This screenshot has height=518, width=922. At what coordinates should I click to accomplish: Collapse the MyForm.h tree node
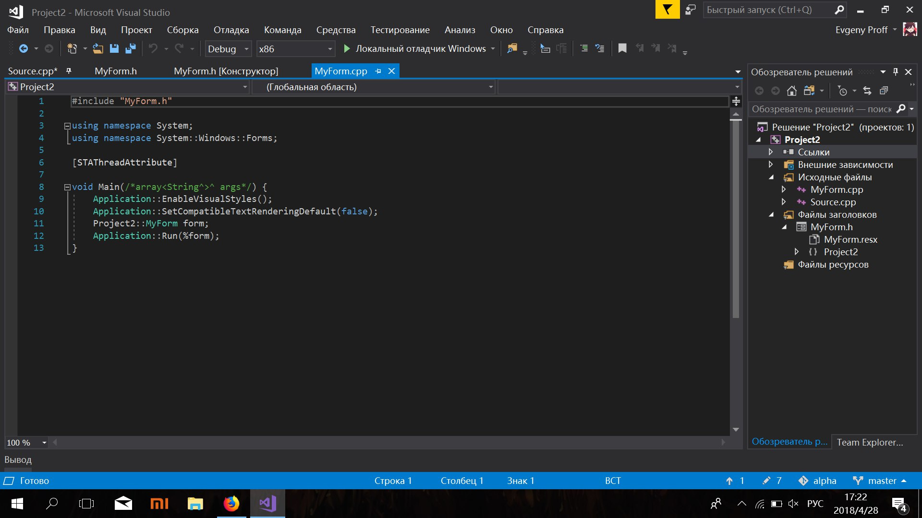[784, 227]
